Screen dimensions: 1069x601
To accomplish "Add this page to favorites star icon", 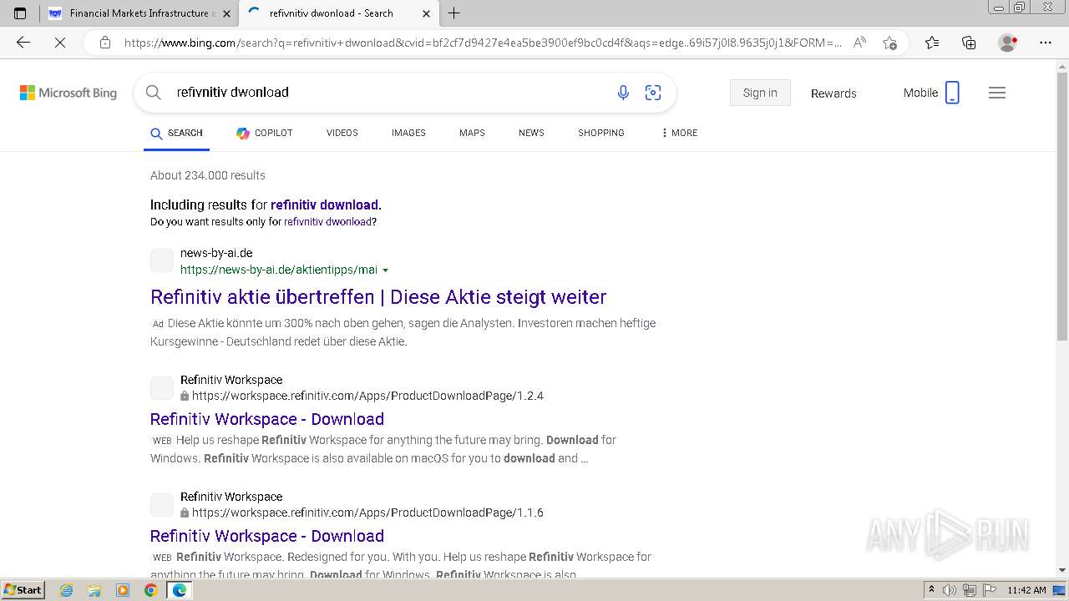I will (x=889, y=43).
